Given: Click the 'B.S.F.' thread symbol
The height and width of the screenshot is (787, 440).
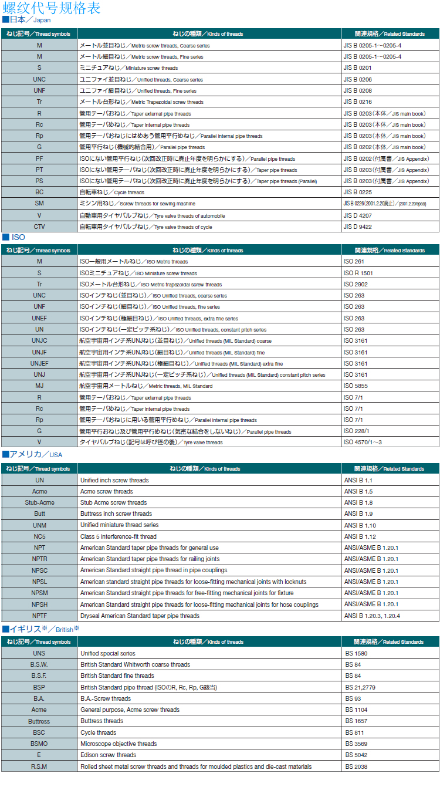Looking at the screenshot, I should 39,676.
